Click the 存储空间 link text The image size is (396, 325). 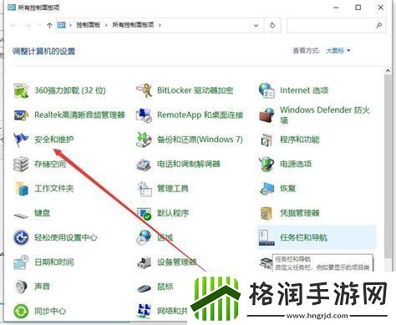50,164
